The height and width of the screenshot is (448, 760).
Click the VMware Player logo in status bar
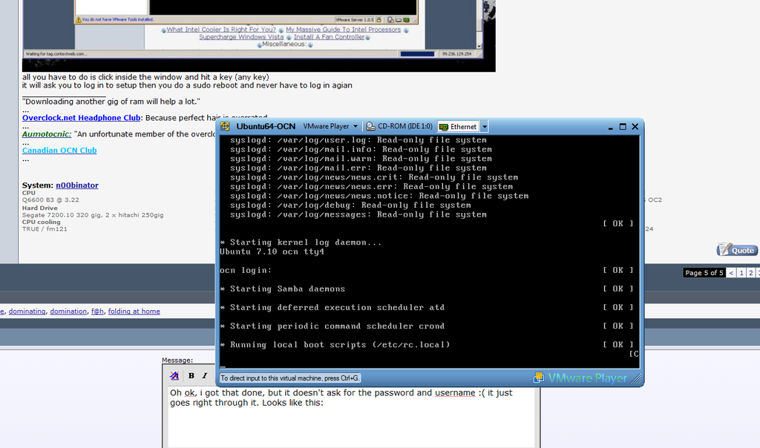coord(580,378)
